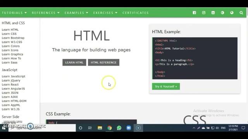Click the HTML code example box
Image resolution: width=248 pixels, height=139 pixels.
pos(195,58)
